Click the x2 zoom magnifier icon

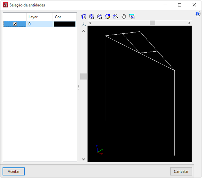click(100, 16)
